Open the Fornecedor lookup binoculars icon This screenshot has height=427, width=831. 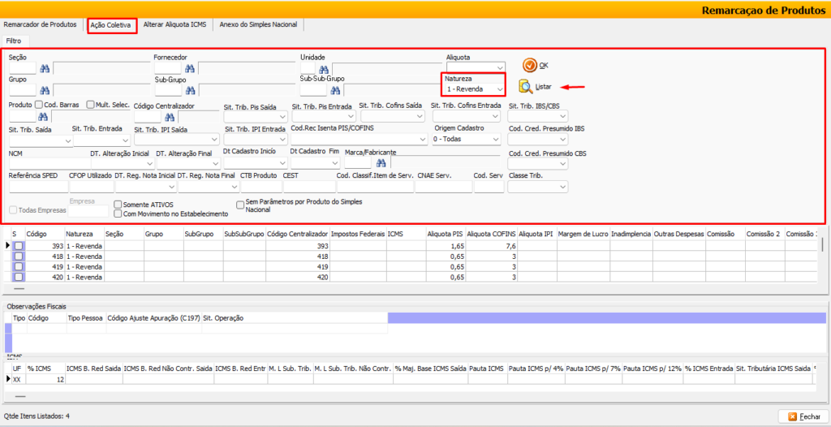(189, 69)
